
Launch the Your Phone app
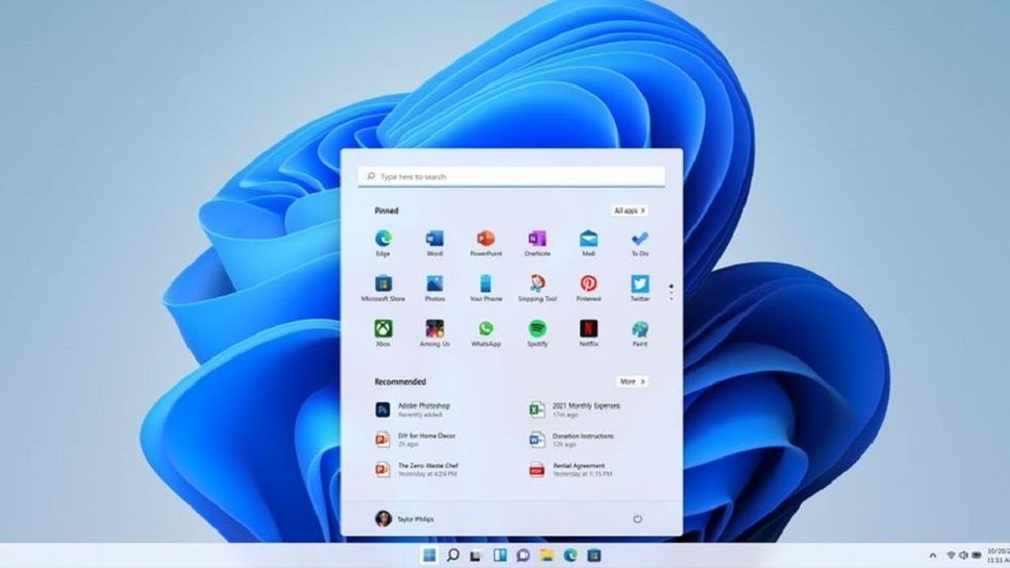pyautogui.click(x=485, y=288)
